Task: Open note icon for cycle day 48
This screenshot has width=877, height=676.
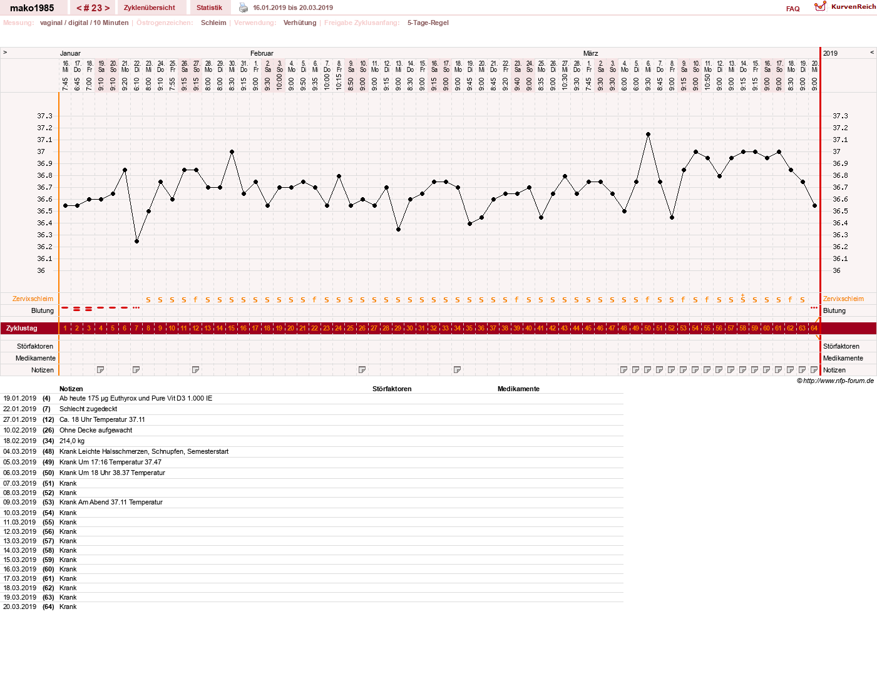Action: (x=624, y=370)
